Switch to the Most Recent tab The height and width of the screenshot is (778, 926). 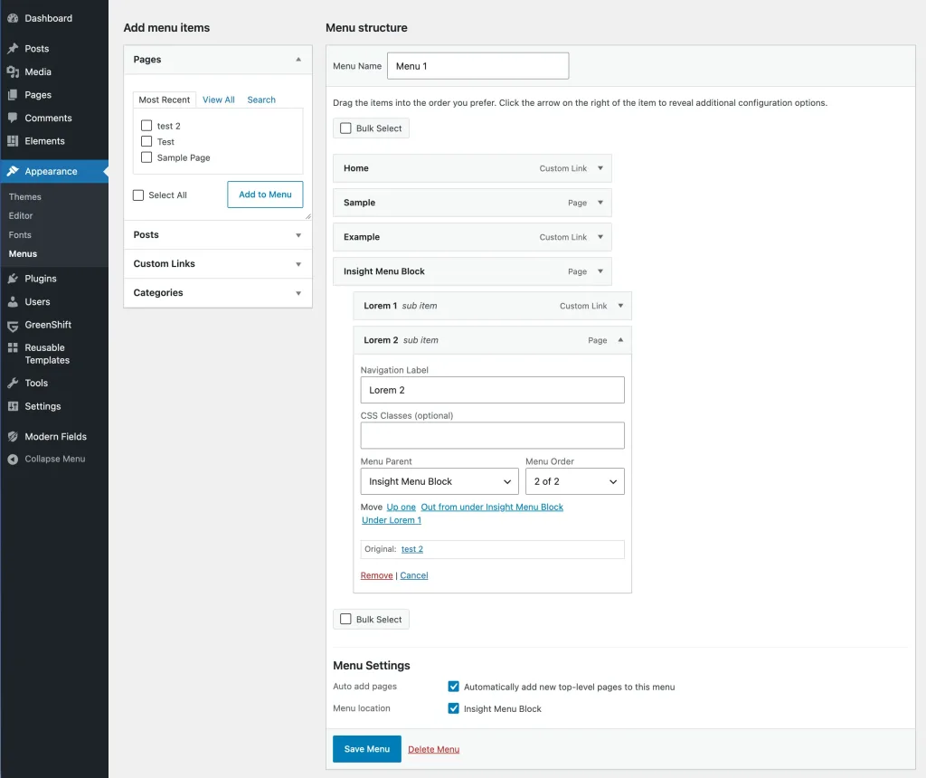(165, 100)
